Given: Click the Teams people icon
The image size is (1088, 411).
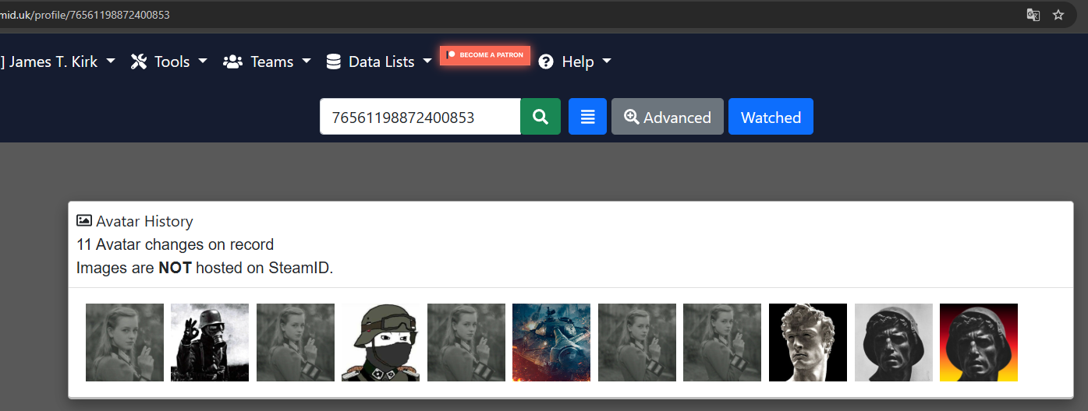Looking at the screenshot, I should point(232,61).
